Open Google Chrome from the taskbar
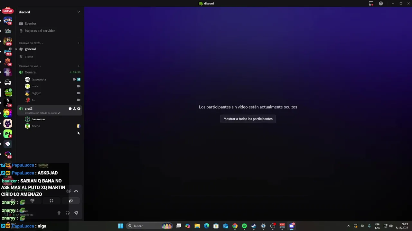This screenshot has height=231, width=412. point(235,226)
